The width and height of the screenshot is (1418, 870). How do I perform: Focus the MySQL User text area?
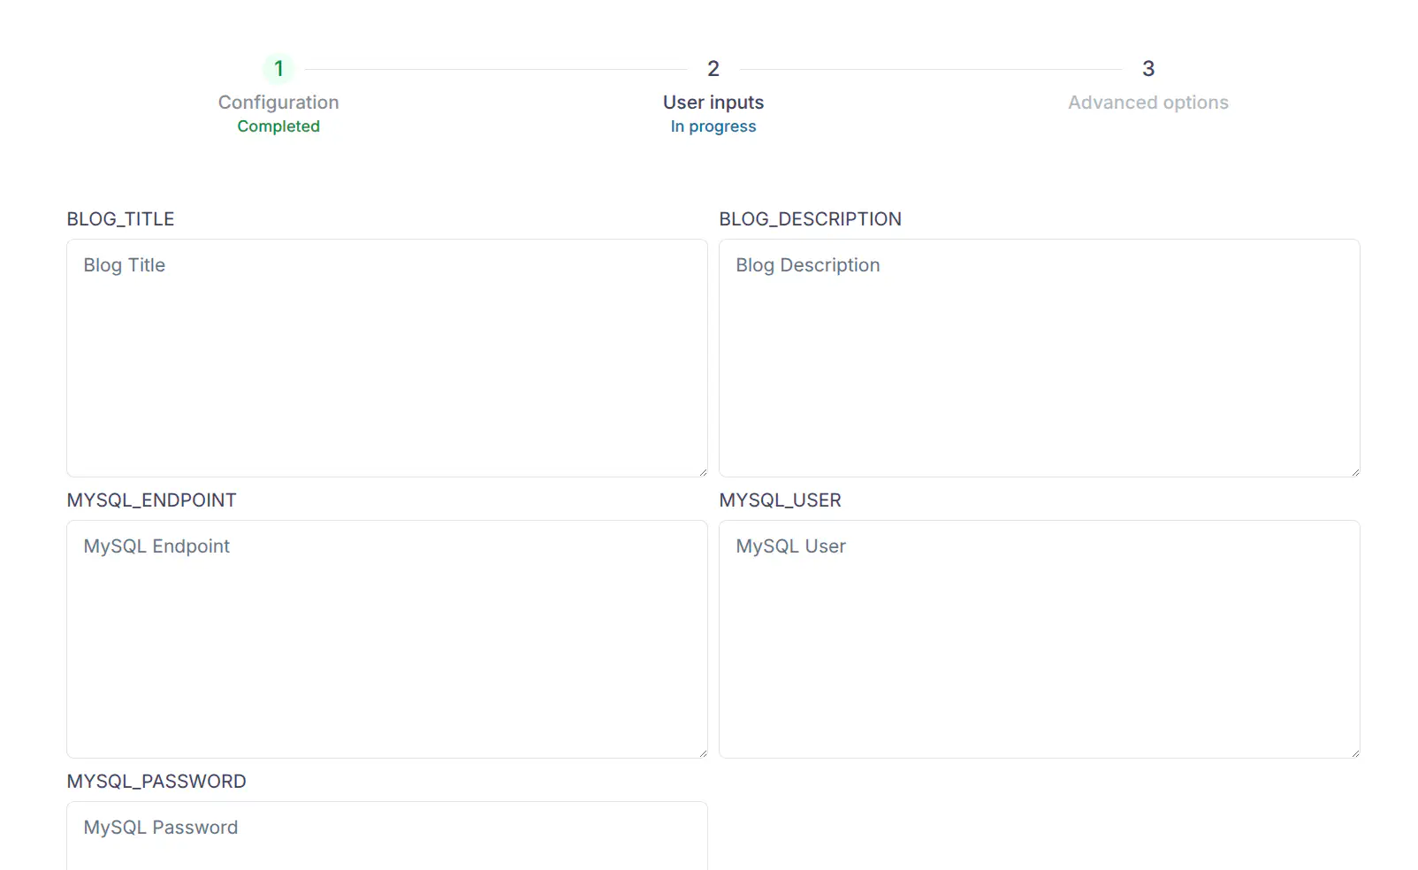pyautogui.click(x=1040, y=639)
